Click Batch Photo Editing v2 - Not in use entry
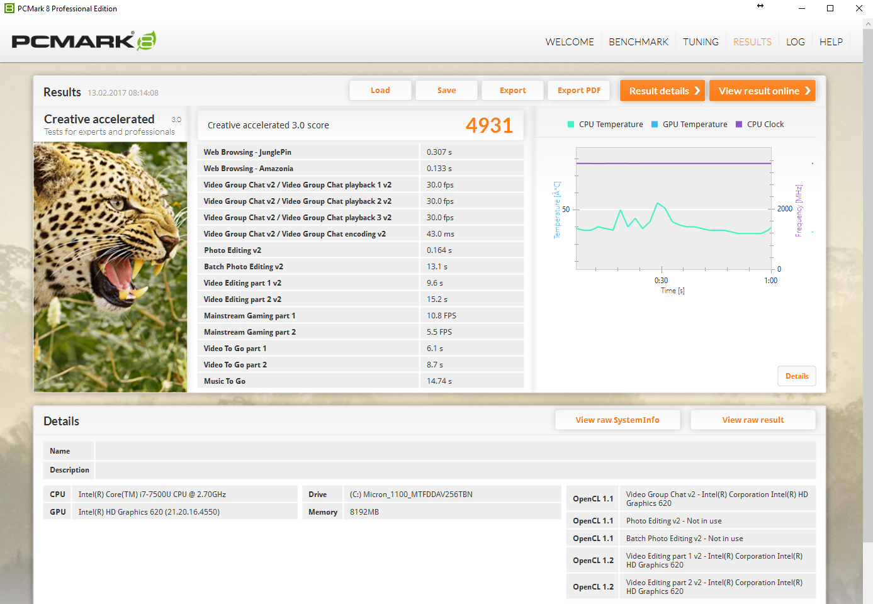 click(x=685, y=539)
